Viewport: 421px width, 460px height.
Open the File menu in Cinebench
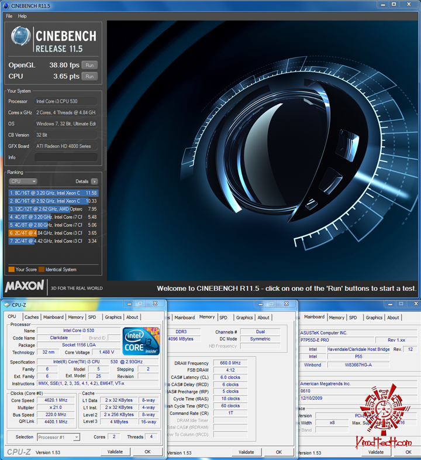coord(9,16)
